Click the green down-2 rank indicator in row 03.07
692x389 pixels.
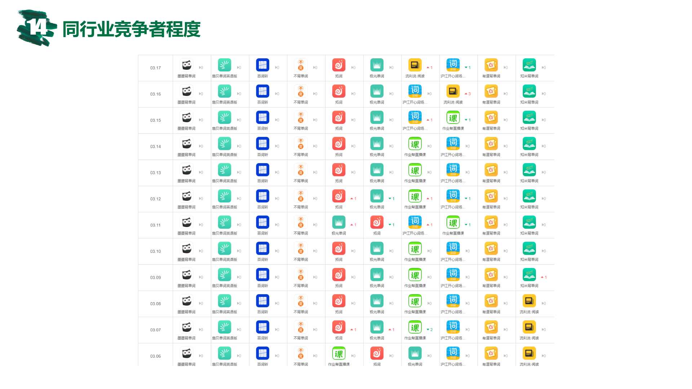pyautogui.click(x=430, y=330)
